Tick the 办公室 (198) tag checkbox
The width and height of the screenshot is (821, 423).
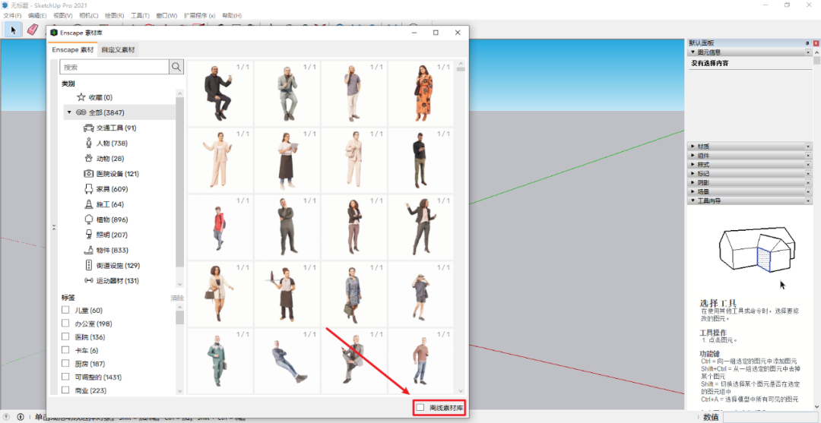(x=65, y=324)
